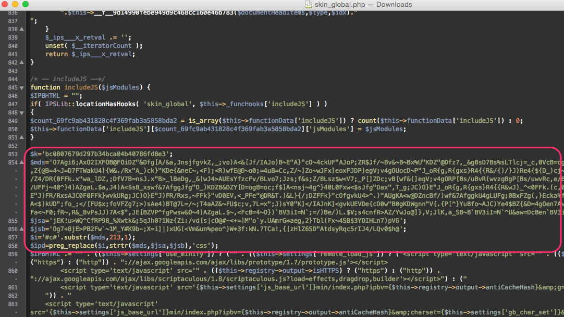This screenshot has height=317, width=564.
Task: Select line number 857 in the gutter
Action: [13, 237]
